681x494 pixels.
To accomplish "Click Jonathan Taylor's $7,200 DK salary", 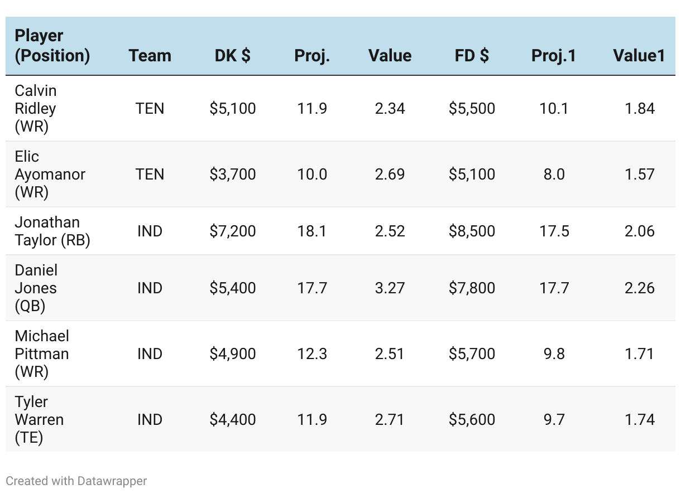I will [x=233, y=231].
